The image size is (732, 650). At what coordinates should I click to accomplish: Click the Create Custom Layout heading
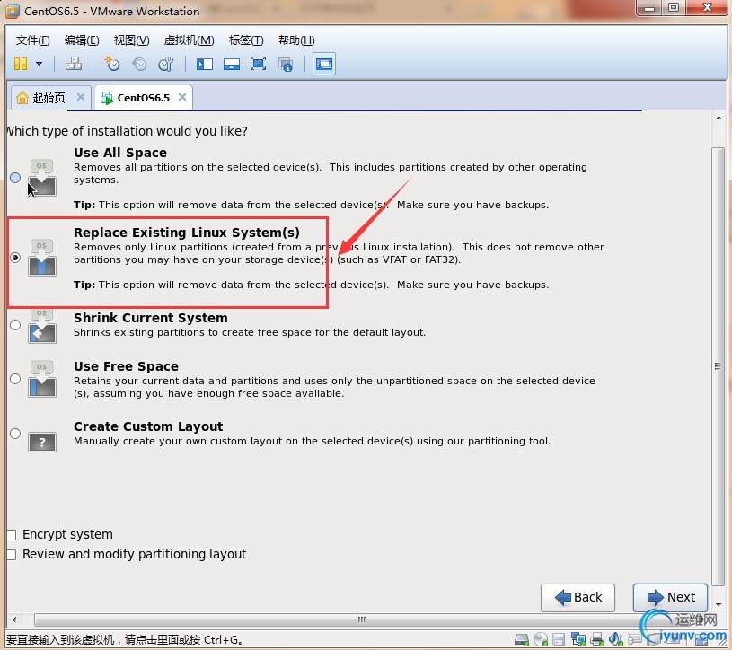[x=148, y=426]
